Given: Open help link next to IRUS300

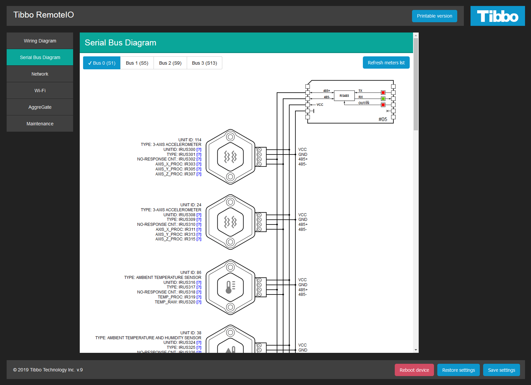Looking at the screenshot, I should tap(199, 150).
